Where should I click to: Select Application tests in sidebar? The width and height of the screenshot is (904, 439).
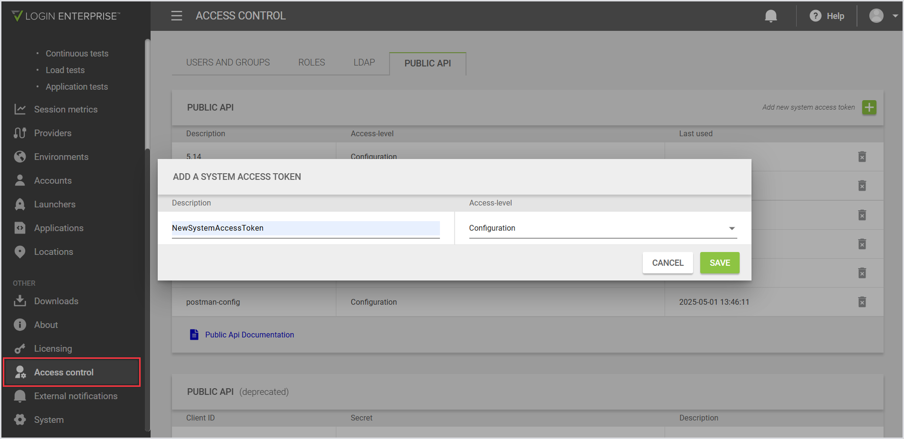pyautogui.click(x=76, y=87)
